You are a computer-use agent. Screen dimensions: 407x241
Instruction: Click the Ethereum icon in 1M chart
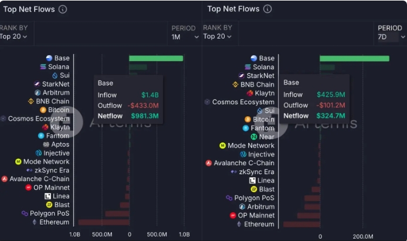pos(35,222)
